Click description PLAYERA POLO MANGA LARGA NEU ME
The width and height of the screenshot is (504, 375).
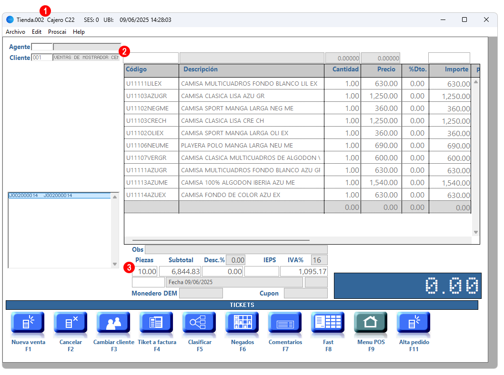pos(237,146)
